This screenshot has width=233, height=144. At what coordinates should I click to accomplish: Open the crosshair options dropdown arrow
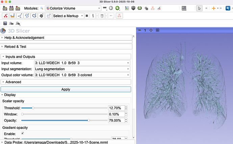click(x=218, y=8)
